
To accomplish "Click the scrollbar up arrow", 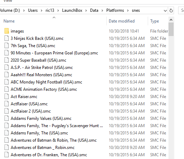I will tap(171, 20).
